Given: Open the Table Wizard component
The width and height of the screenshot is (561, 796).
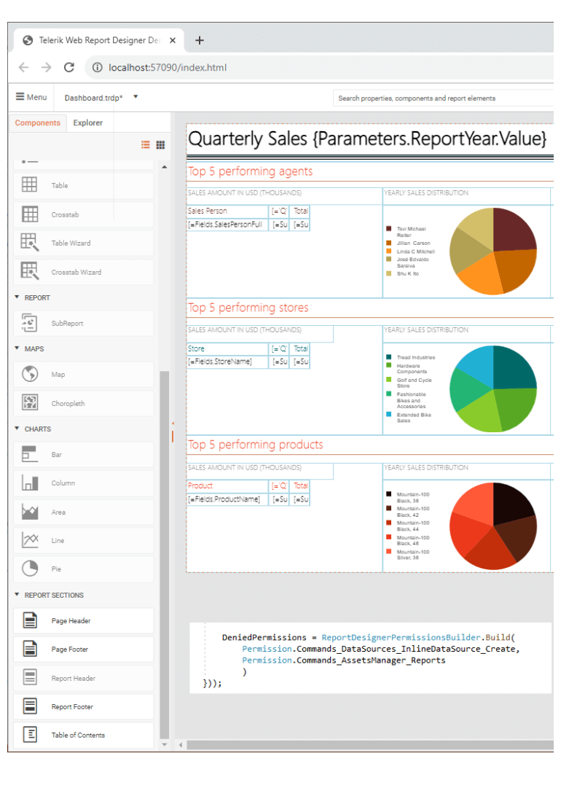Looking at the screenshot, I should [x=83, y=243].
